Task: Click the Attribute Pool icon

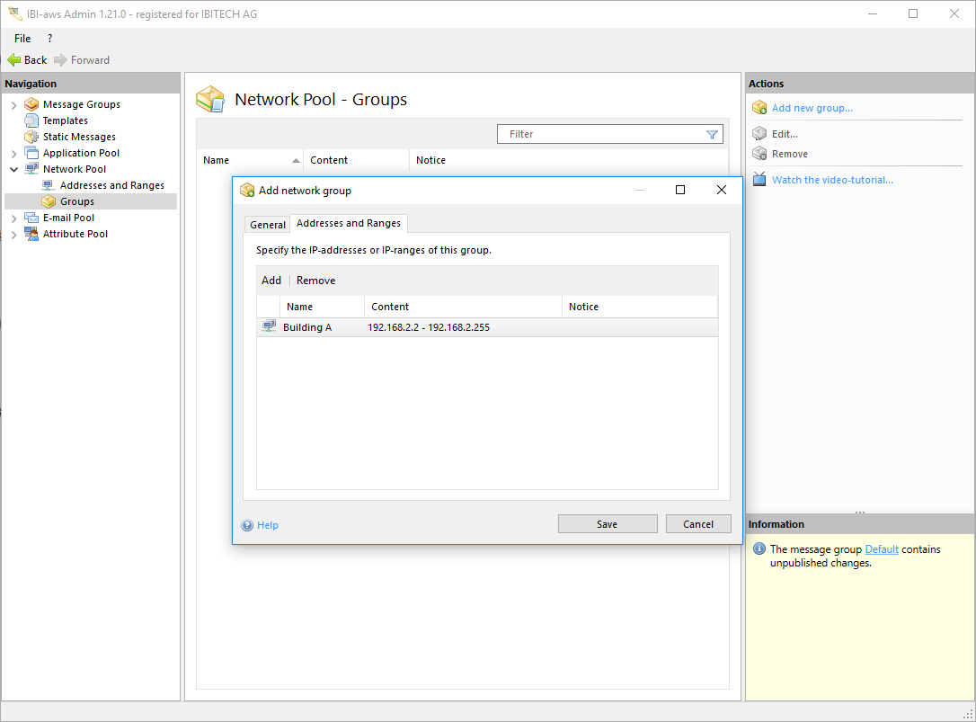Action: pos(31,234)
